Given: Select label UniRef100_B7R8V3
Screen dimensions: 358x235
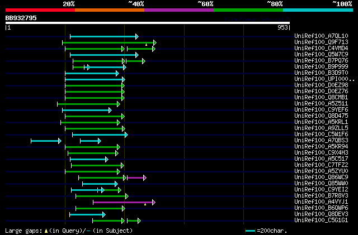Looking at the screenshot, I should click(321, 196).
